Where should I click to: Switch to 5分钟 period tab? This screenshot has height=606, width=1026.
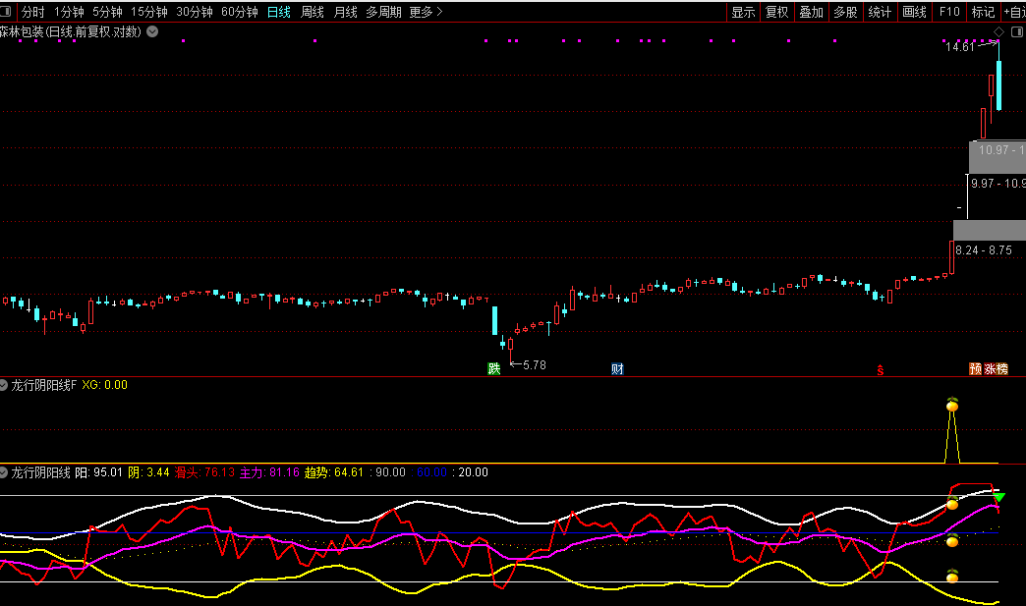(107, 12)
